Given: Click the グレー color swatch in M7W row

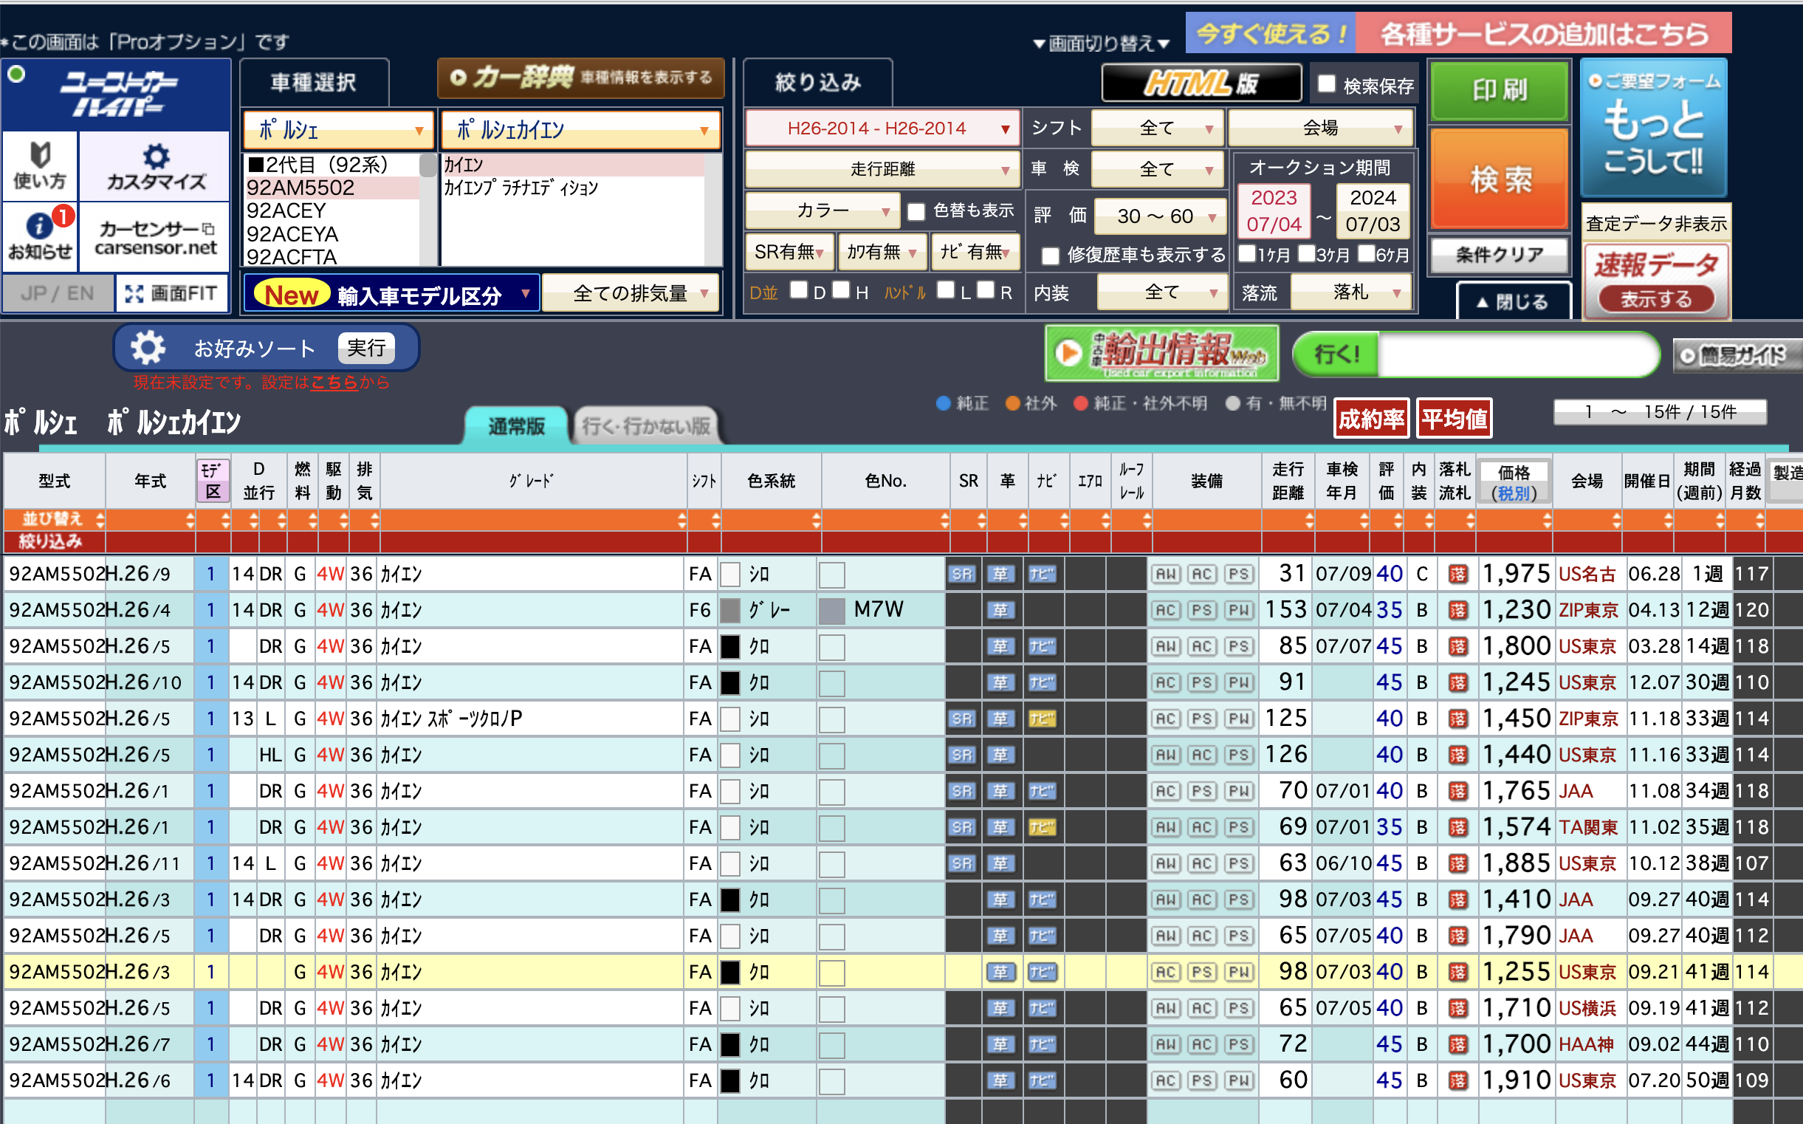Looking at the screenshot, I should click(x=730, y=610).
